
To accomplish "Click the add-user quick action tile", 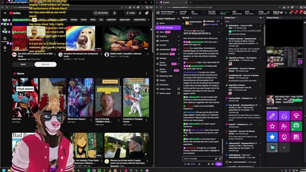I will (x=284, y=126).
